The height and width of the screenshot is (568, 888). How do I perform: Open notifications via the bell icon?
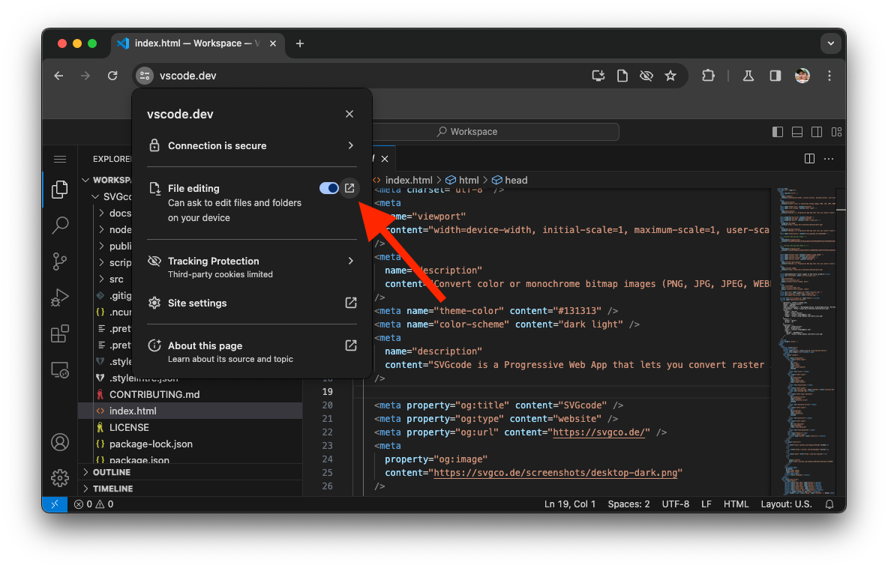click(x=829, y=504)
